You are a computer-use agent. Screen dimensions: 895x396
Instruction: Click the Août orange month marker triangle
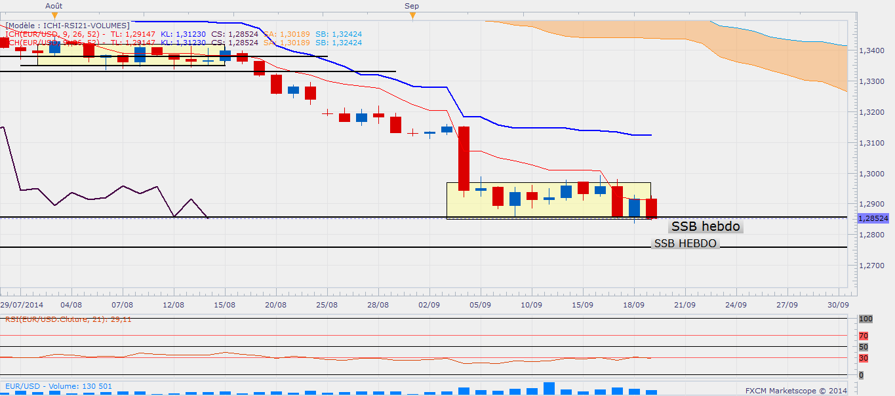tap(54, 14)
